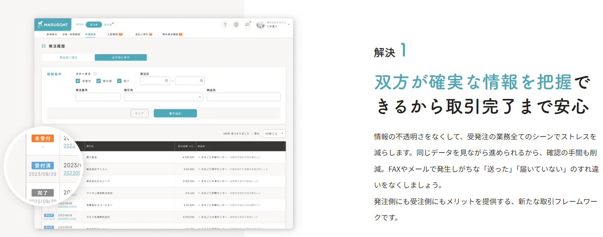Uncheck the 完了 status checkbox
Screen dimensions: 603x237
coord(119,81)
